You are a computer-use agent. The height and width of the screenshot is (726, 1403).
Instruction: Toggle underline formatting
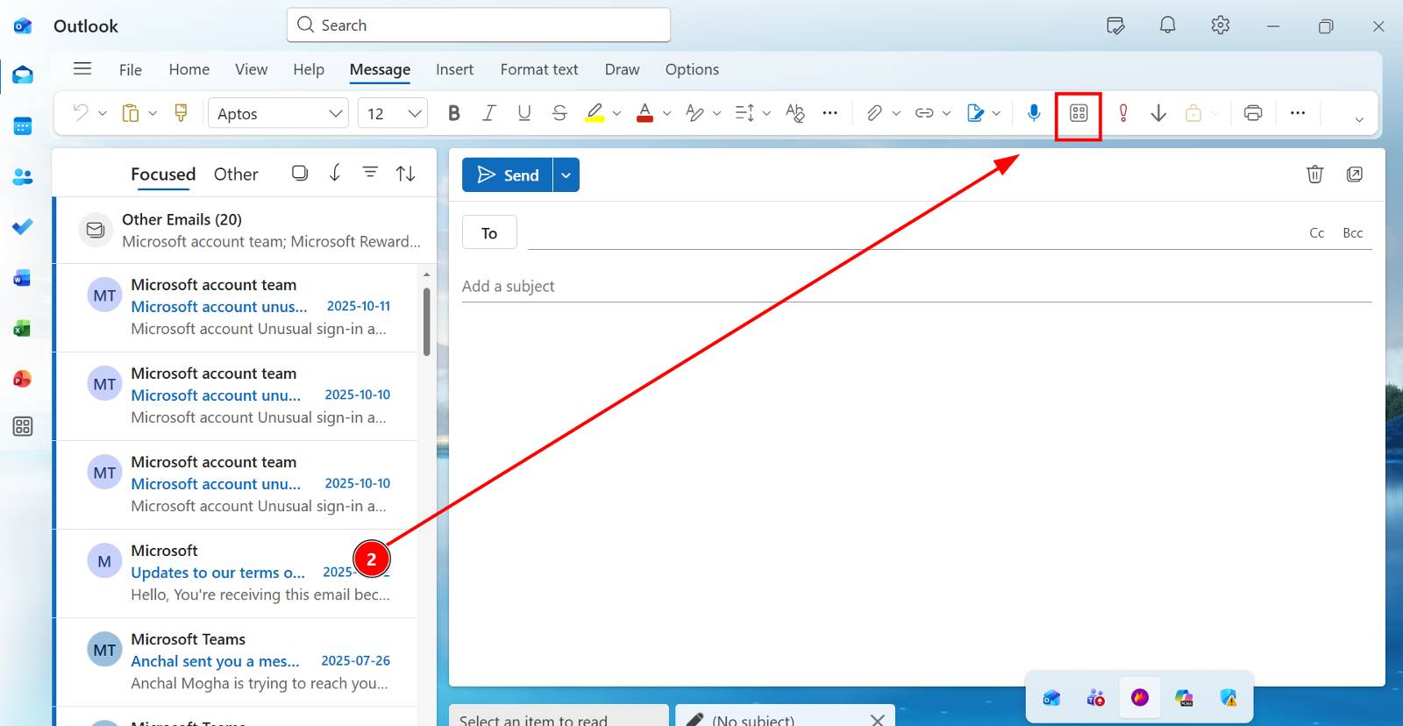524,113
